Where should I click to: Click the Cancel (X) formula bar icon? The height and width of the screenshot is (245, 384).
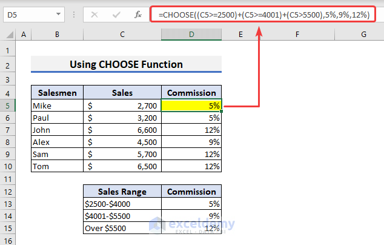tap(94, 13)
